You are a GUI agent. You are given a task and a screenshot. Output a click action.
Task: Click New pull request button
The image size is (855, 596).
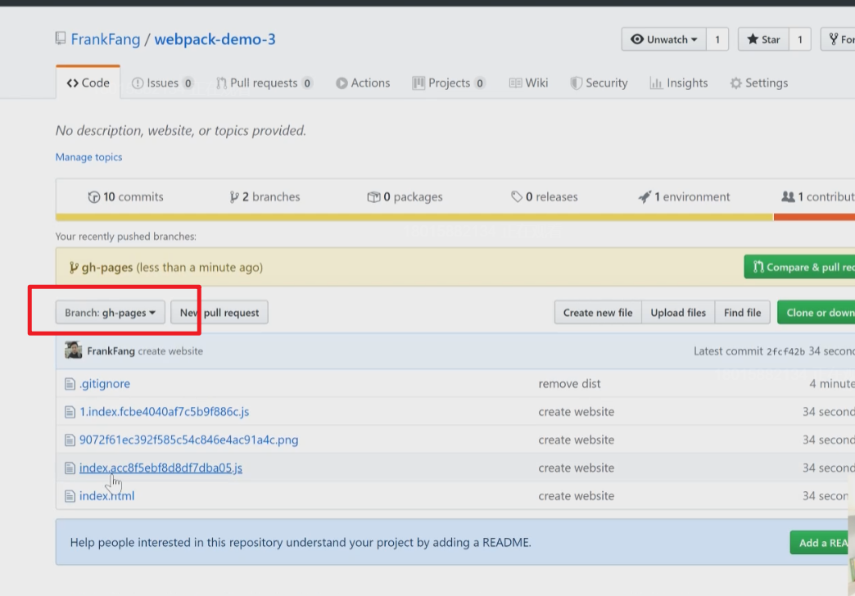[x=219, y=313]
